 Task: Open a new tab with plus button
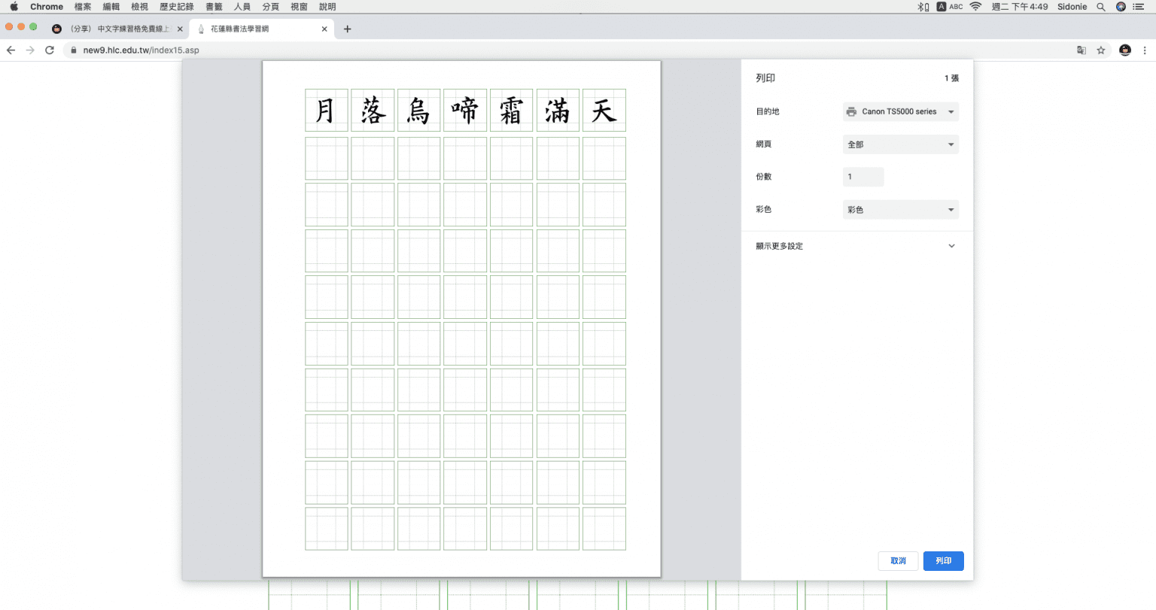347,29
